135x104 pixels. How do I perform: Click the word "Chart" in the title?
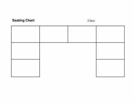point(30,20)
